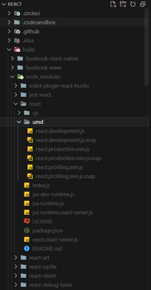Click the New Folder icon in explorer header

[x=123, y=4]
